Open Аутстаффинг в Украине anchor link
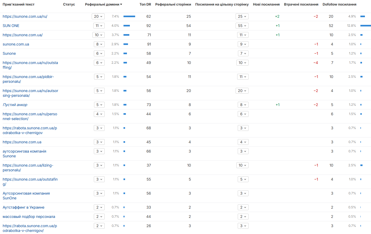The height and width of the screenshot is (234, 371). [24, 207]
